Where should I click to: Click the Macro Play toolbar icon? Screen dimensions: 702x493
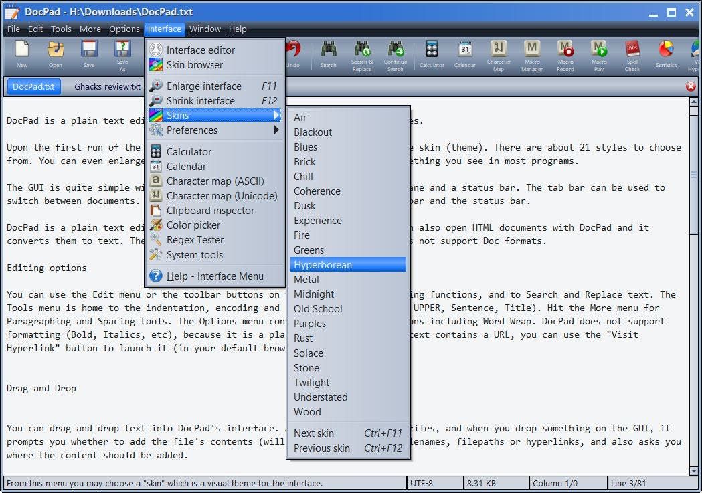[x=599, y=56]
